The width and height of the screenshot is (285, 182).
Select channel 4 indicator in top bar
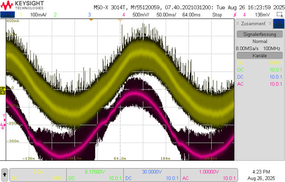[x=124, y=15]
